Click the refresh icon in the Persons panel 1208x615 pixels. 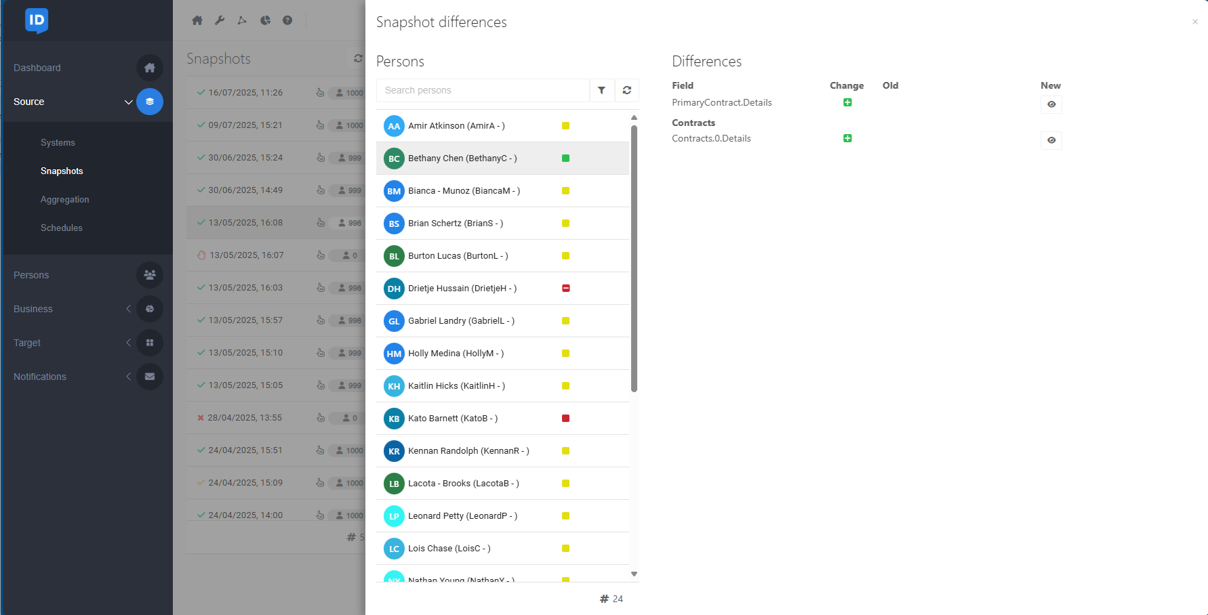click(627, 90)
